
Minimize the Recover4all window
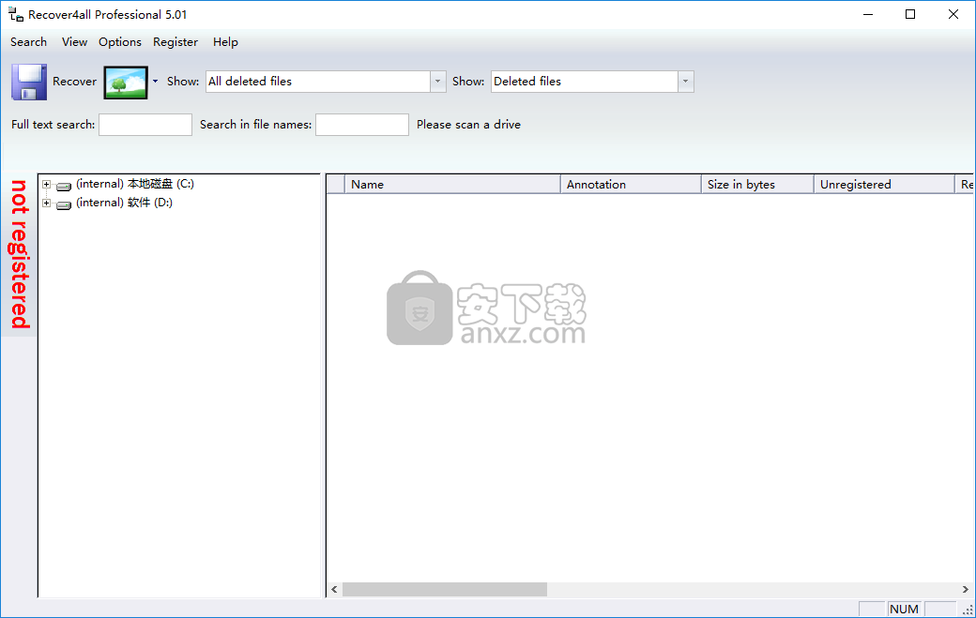coord(868,14)
